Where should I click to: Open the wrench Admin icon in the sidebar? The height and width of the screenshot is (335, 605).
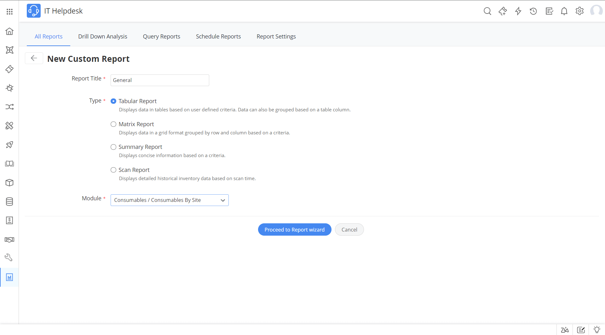[9, 257]
